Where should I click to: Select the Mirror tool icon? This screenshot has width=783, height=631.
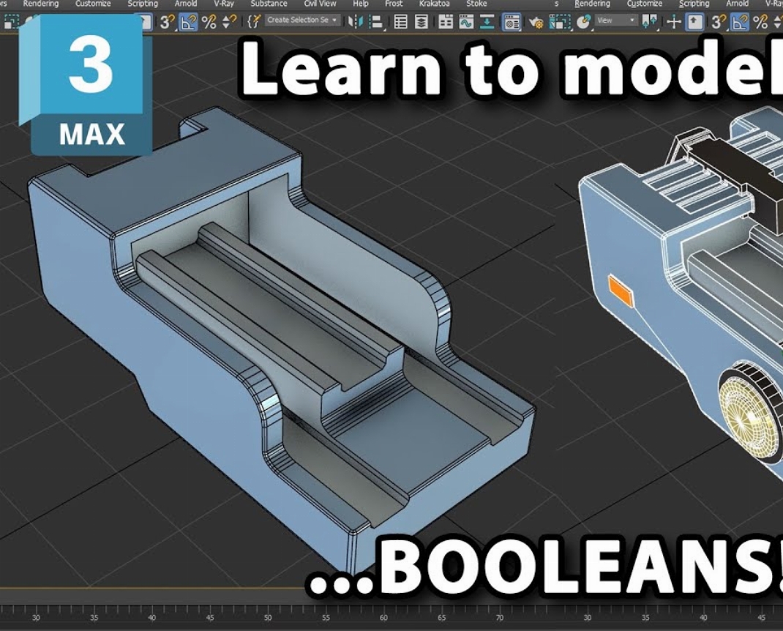pos(356,21)
